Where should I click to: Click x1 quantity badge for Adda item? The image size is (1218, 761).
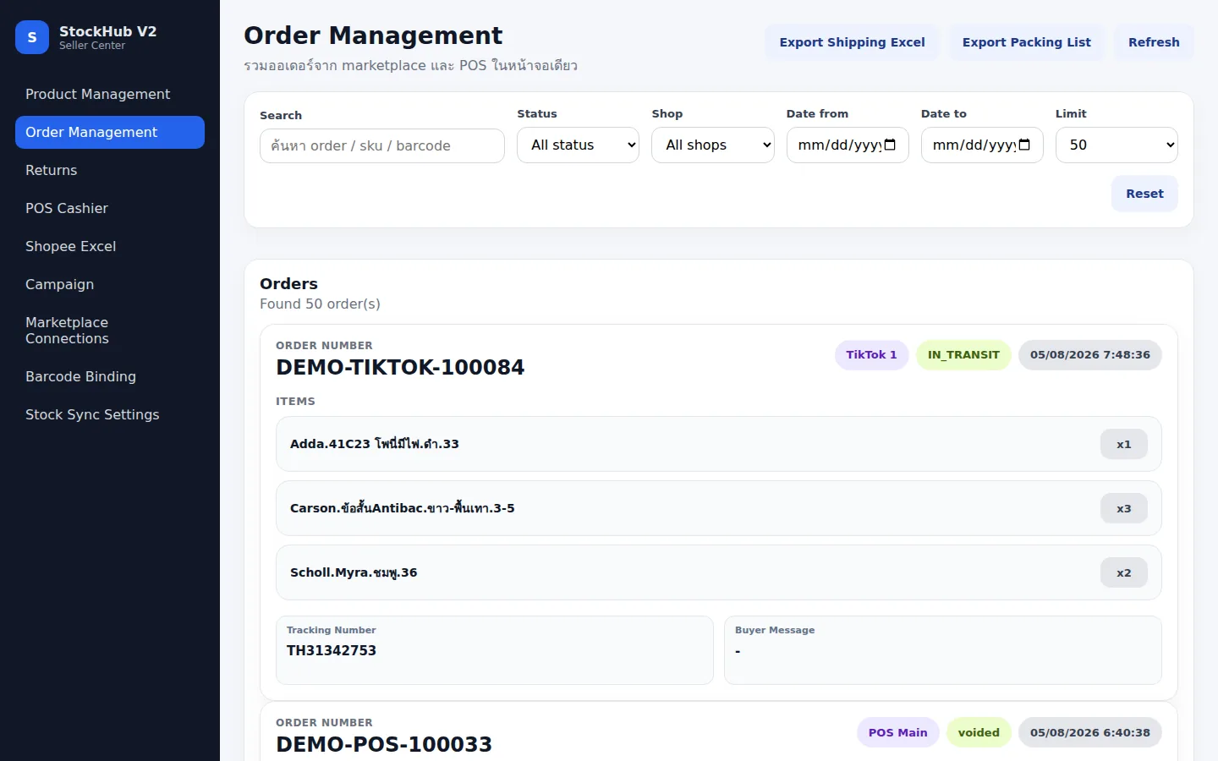[1123, 444]
